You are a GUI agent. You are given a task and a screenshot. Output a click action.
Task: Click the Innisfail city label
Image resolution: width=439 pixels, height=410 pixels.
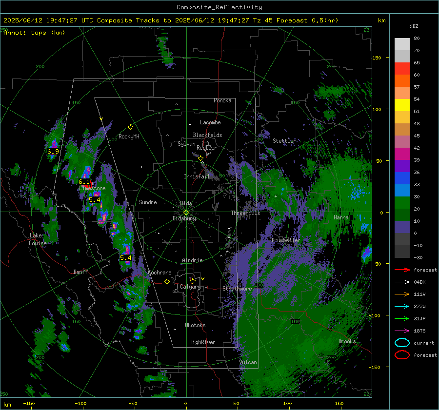[197, 176]
